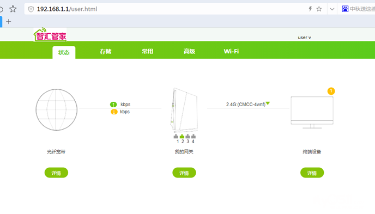Click the orange device count badge
375x214 pixels.
(331, 91)
